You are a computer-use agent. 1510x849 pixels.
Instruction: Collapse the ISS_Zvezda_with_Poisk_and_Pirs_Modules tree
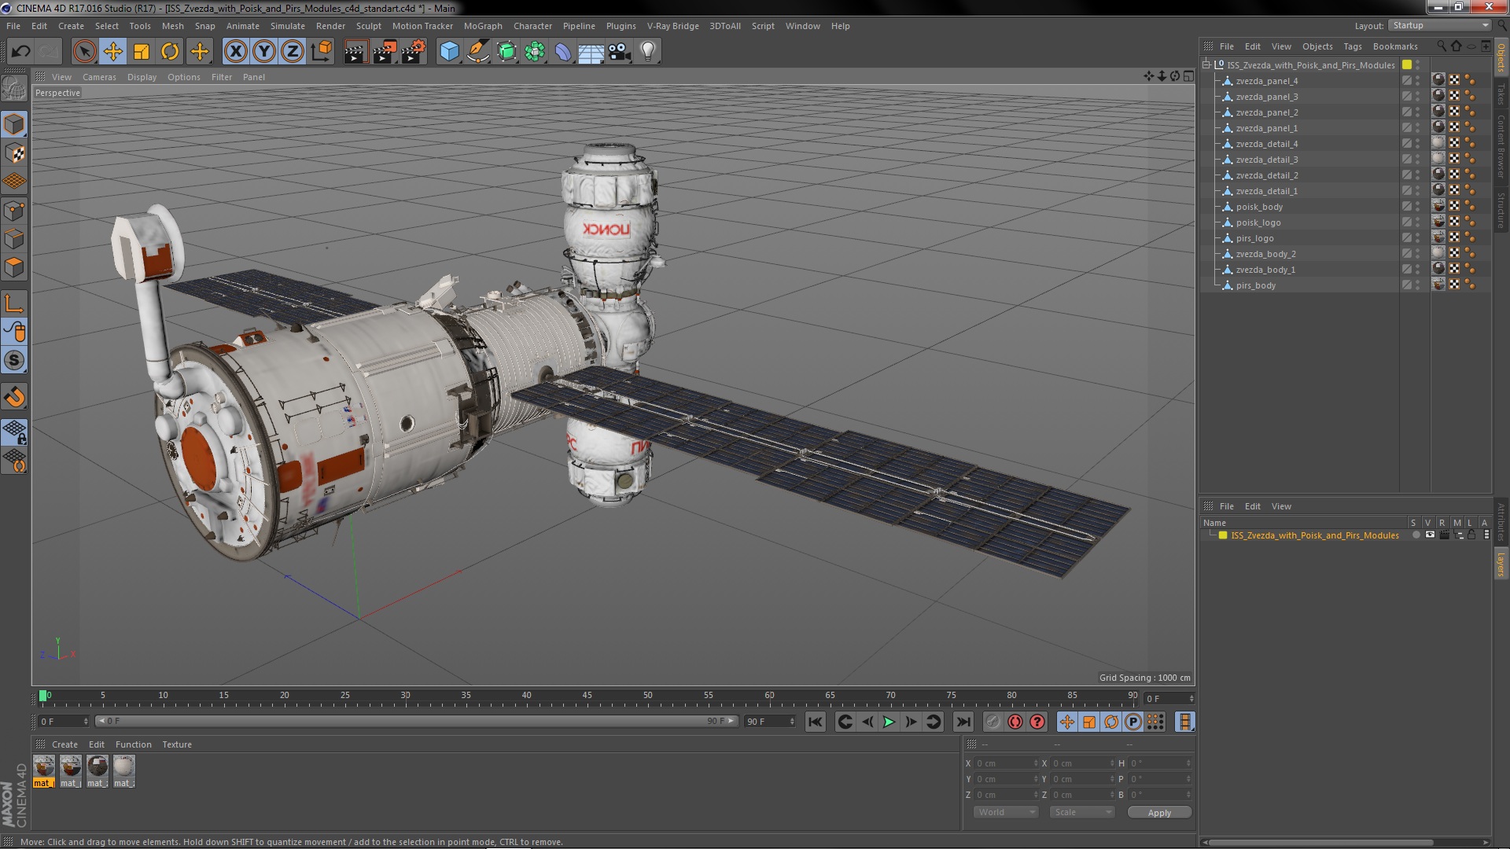tap(1206, 65)
